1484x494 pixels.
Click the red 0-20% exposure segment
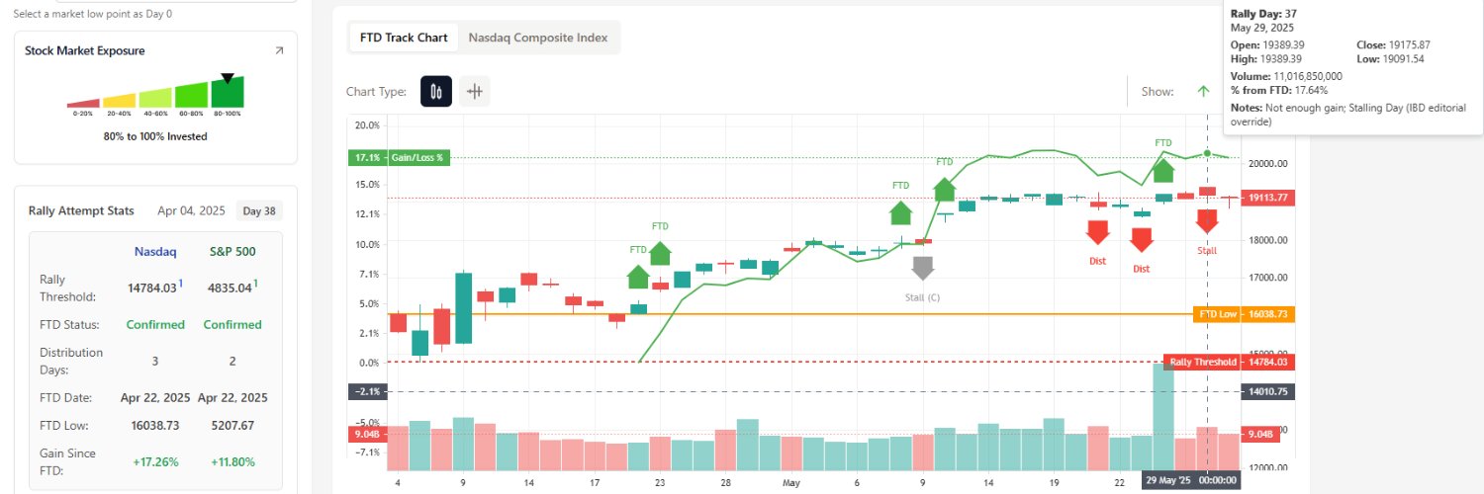pos(83,103)
